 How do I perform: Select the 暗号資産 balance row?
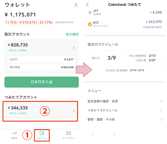[x=41, y=67]
